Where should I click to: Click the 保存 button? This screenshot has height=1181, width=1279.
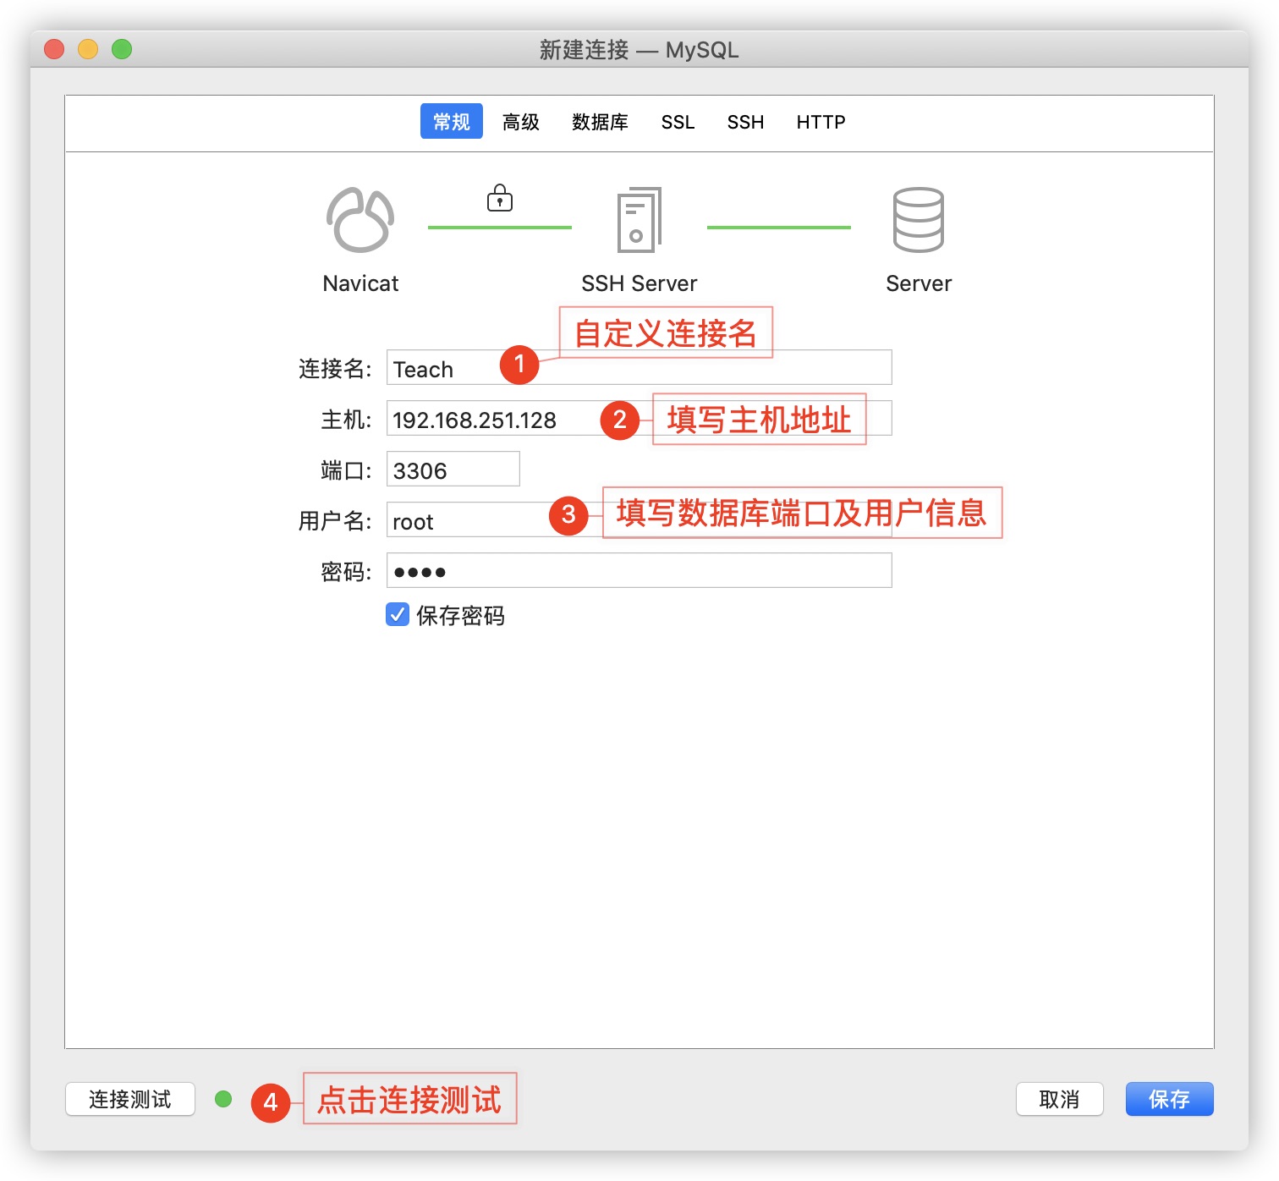[x=1170, y=1099]
